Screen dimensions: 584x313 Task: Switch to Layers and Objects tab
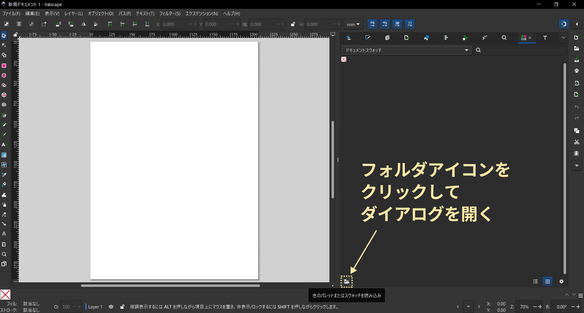coord(349,38)
